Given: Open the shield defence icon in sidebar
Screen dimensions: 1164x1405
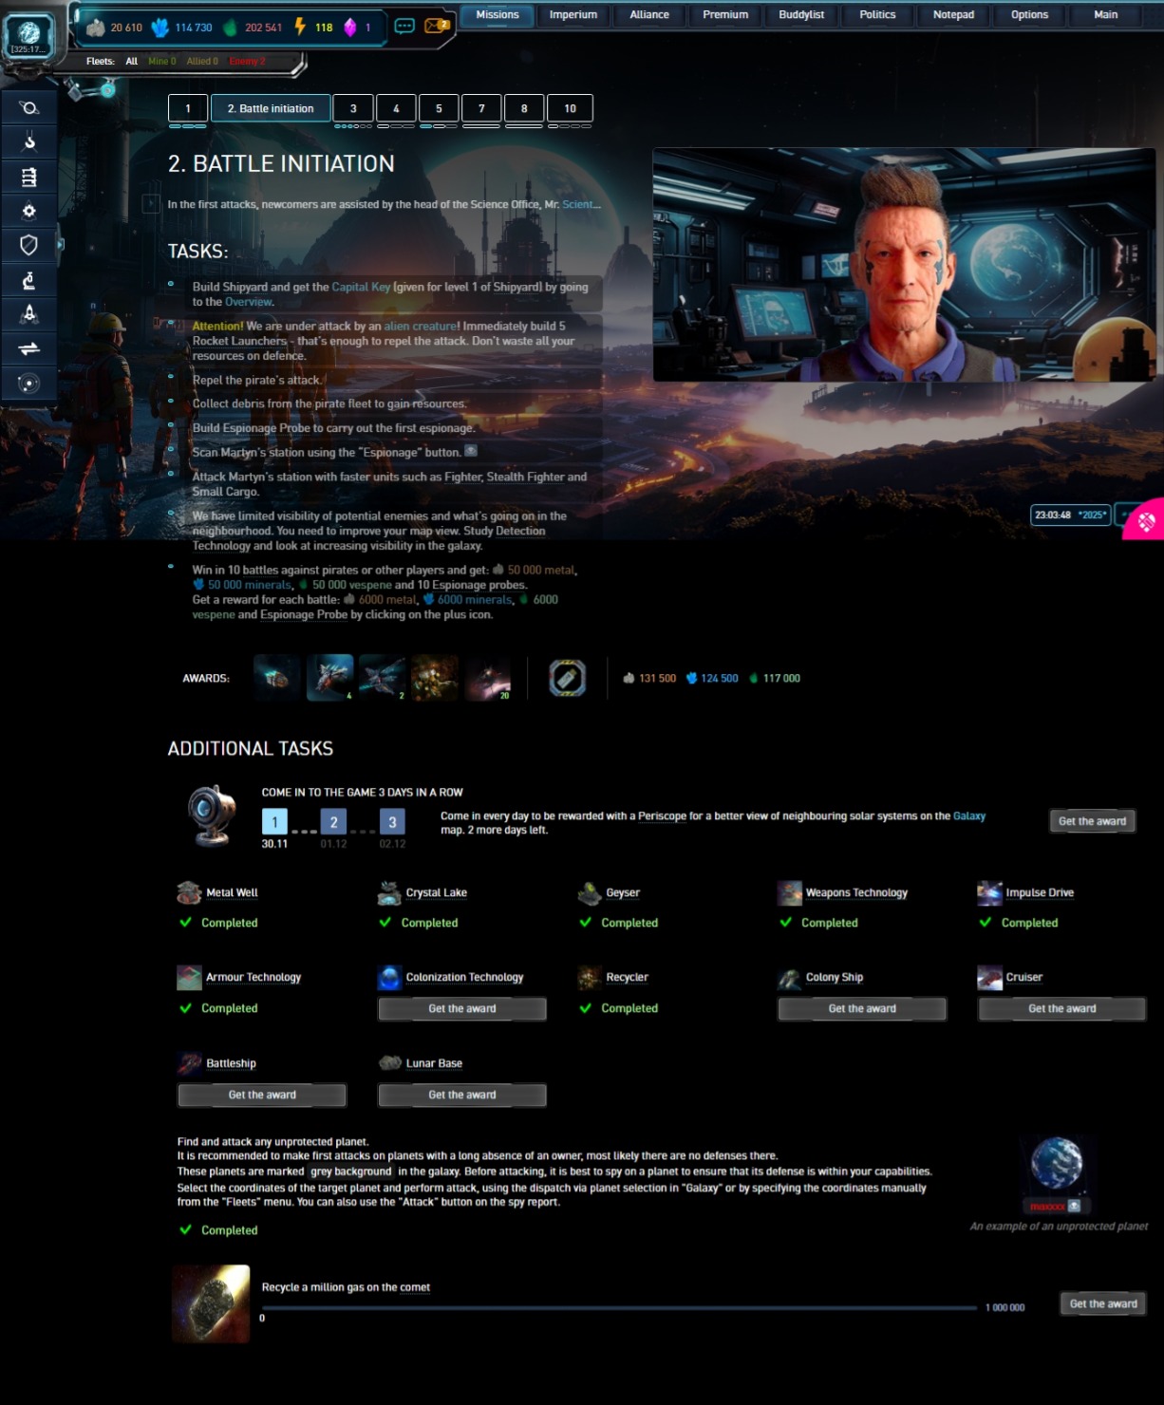Looking at the screenshot, I should 28,245.
